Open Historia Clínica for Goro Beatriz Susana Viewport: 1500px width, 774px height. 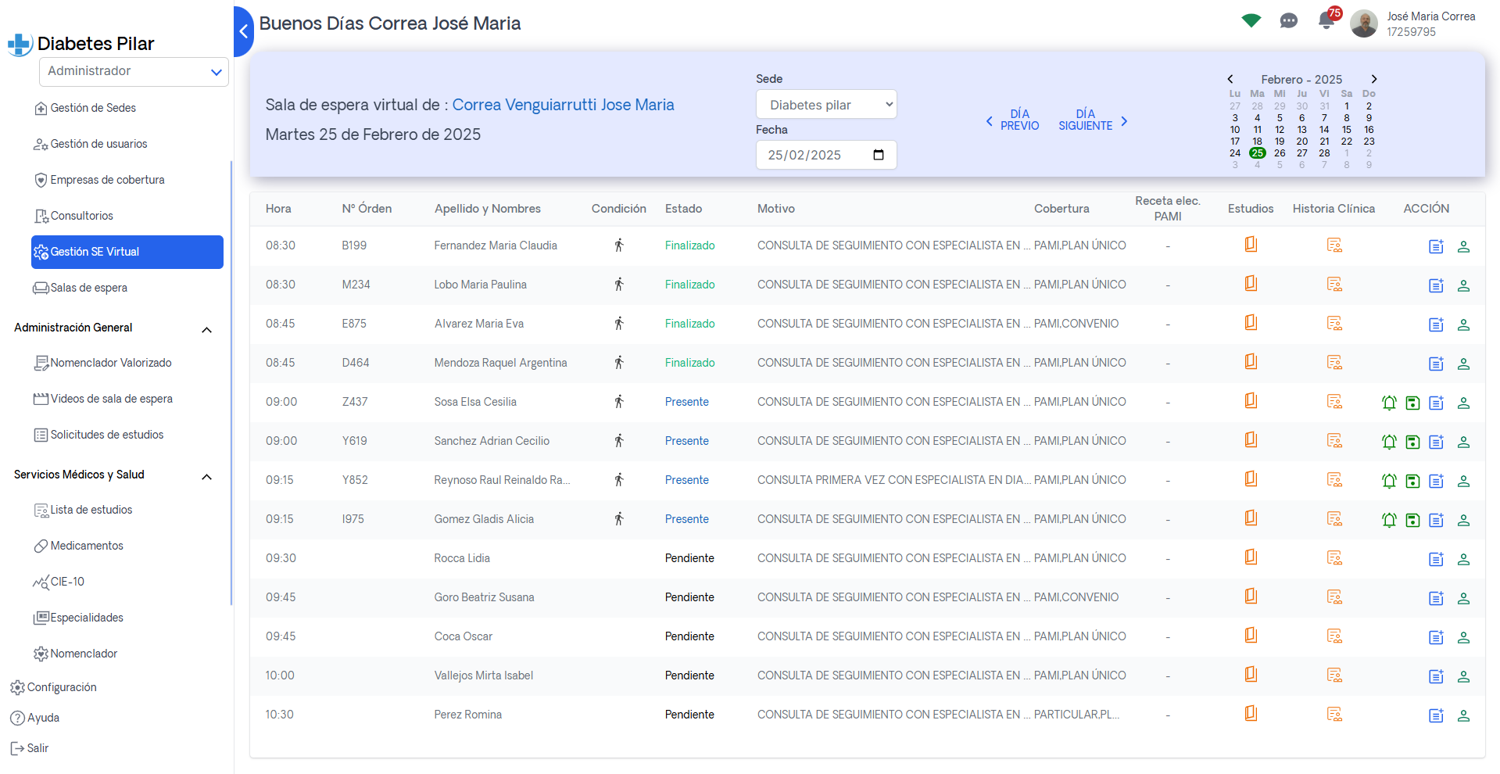tap(1334, 597)
